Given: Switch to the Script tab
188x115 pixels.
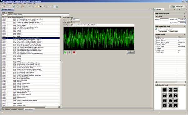Looking at the screenshot, I should [x=3, y=110].
